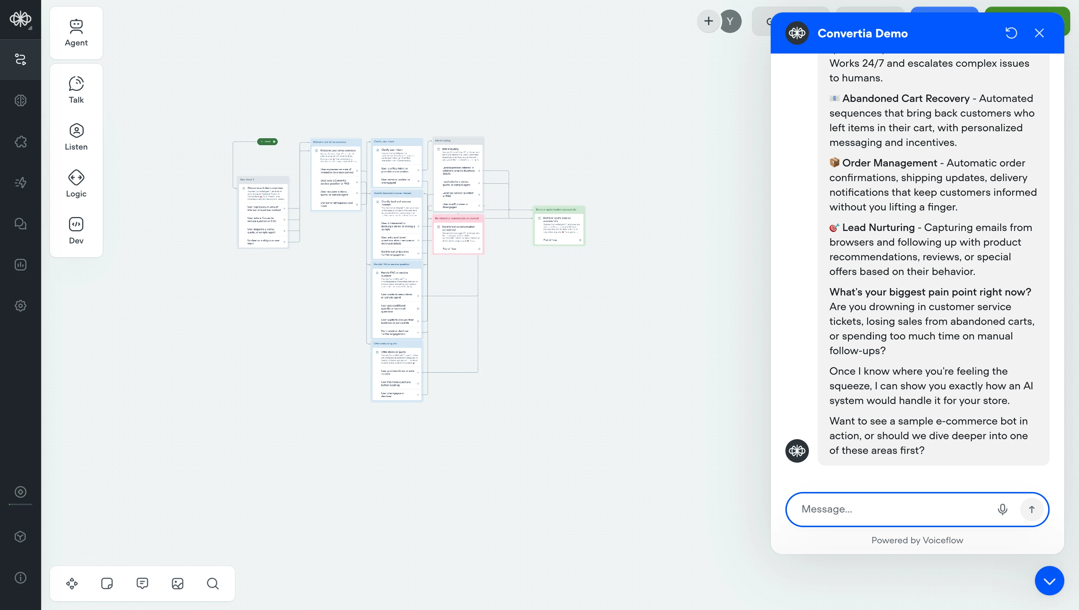Image resolution: width=1079 pixels, height=610 pixels.
Task: Open the image tool in bottom toolbar
Action: tap(177, 583)
